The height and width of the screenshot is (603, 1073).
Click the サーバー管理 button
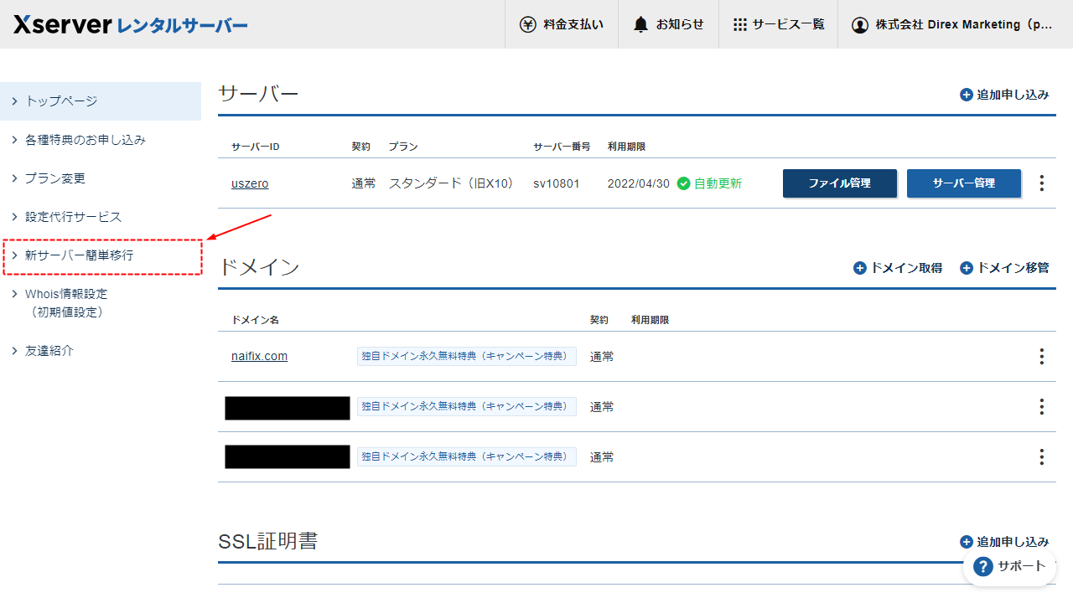(x=963, y=183)
